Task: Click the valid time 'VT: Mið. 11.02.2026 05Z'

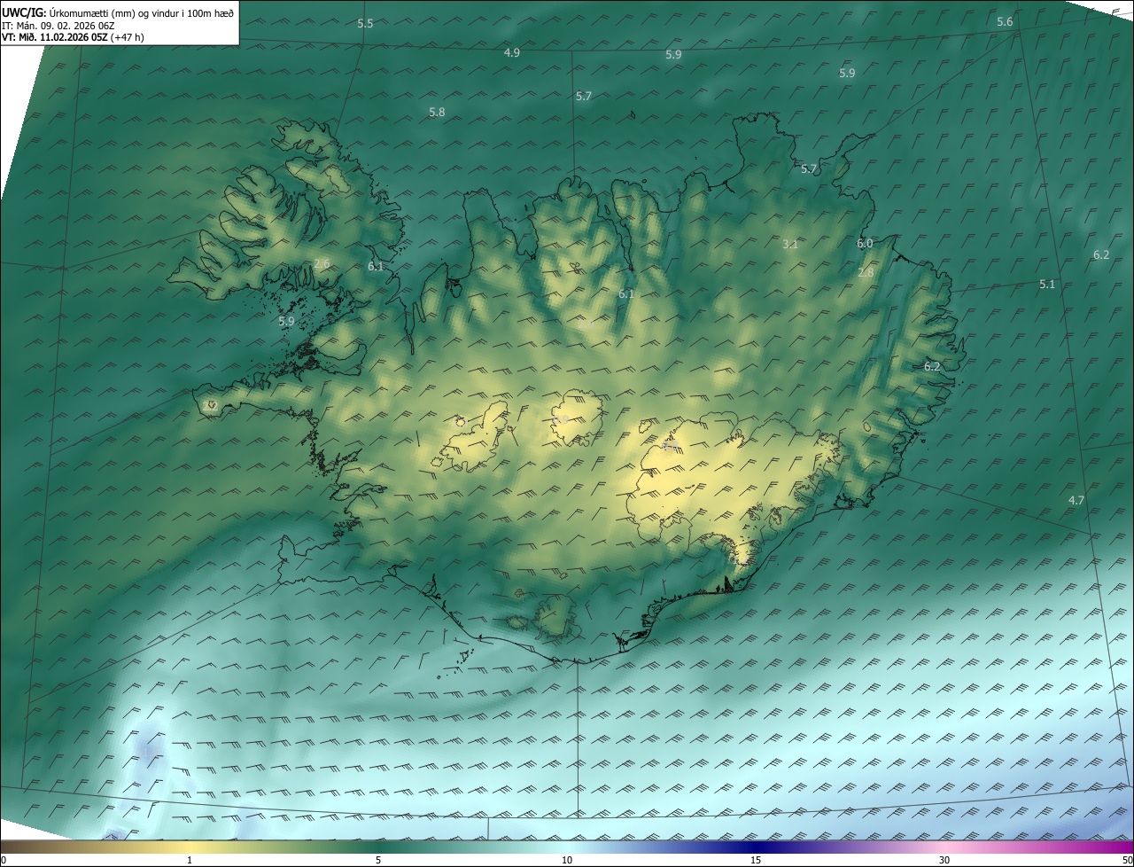Action: 55,38
